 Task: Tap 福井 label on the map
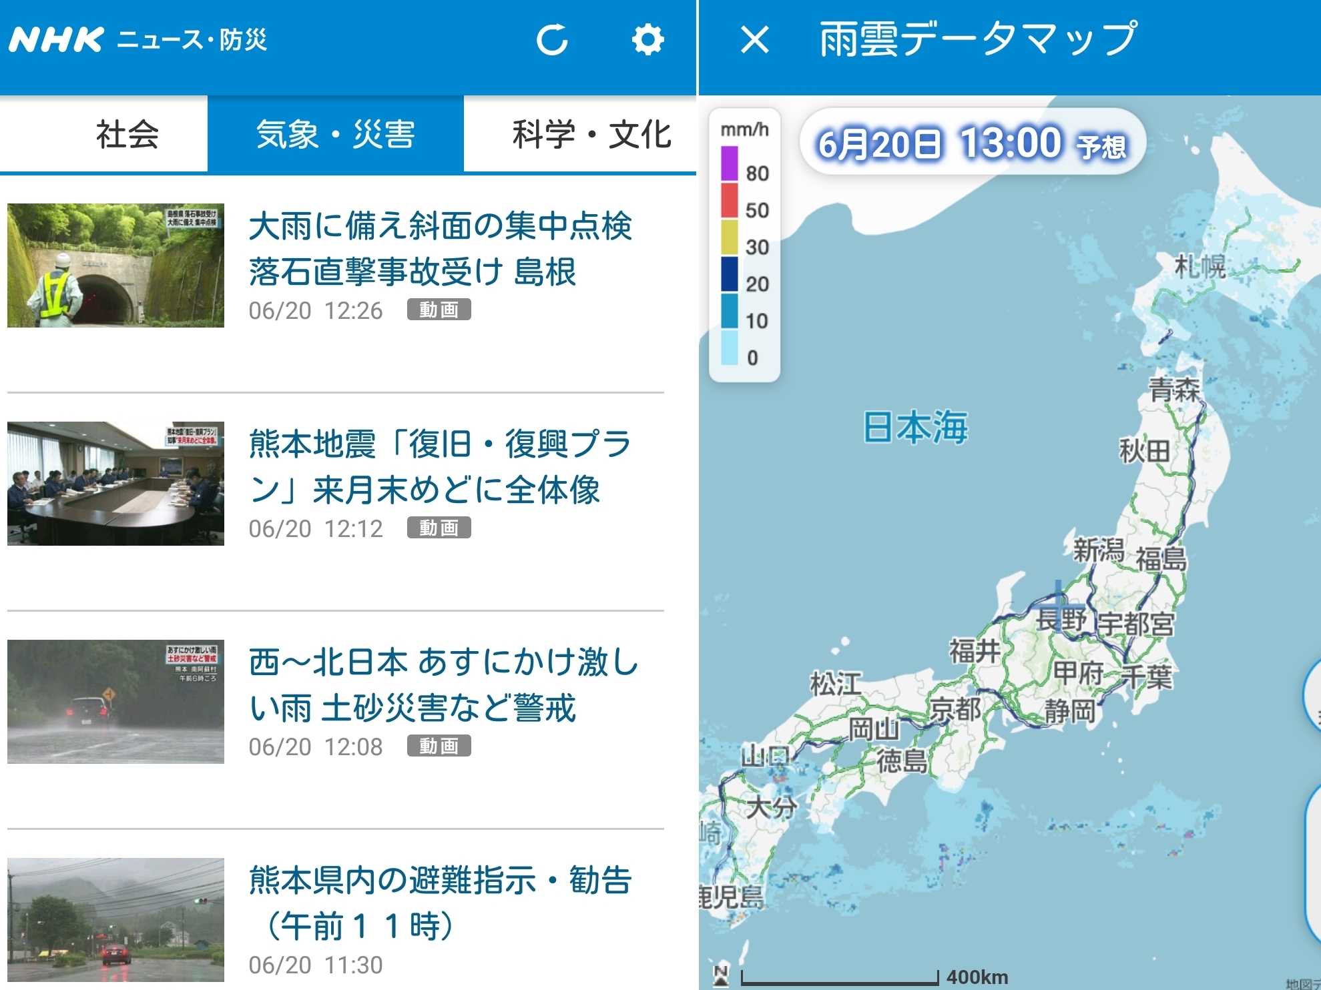975,650
